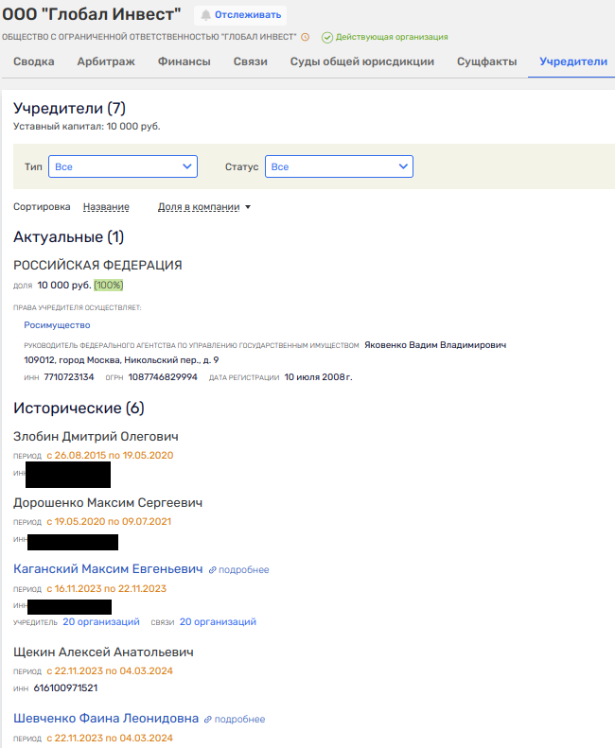Click link icon beside Каганский Максим Евгеньевич

coord(213,570)
